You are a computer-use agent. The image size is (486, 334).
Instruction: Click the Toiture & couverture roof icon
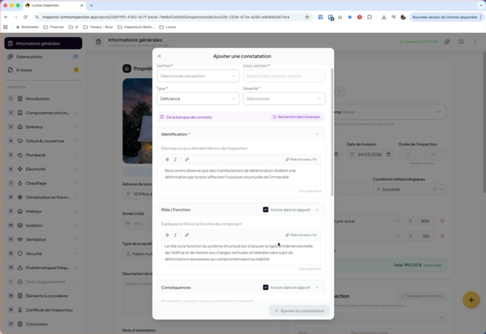pyautogui.click(x=20, y=141)
